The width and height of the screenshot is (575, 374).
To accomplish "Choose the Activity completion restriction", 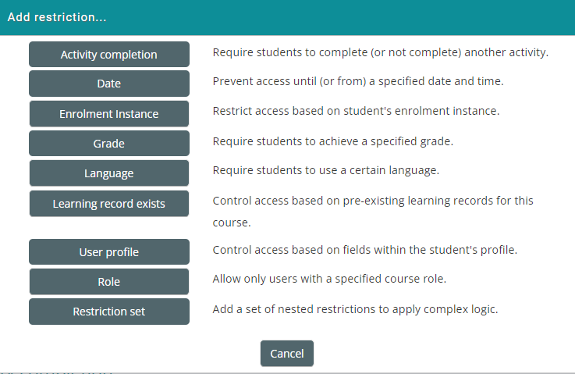I will pyautogui.click(x=109, y=55).
